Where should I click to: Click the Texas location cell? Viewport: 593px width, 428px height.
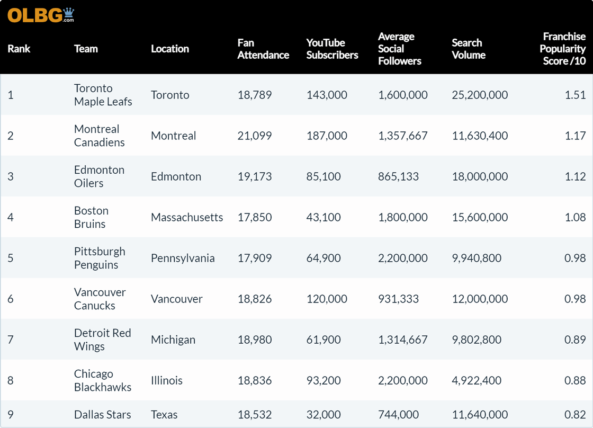[x=164, y=415]
